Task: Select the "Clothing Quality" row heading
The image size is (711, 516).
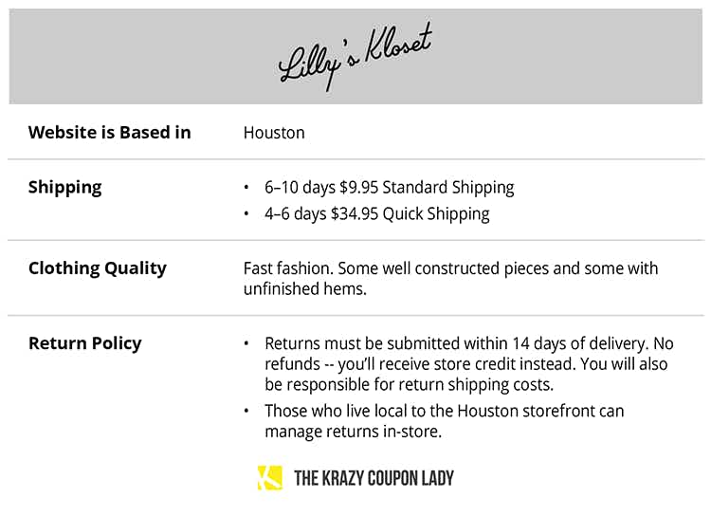Action: click(x=97, y=268)
